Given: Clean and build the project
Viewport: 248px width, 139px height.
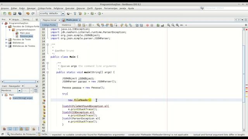Looking at the screenshot, I should coord(80,14).
